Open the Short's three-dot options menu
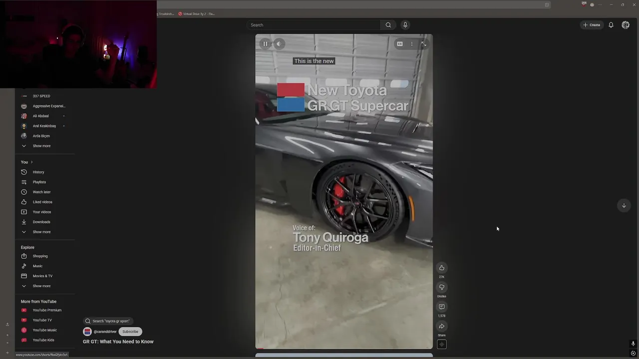 [x=412, y=44]
